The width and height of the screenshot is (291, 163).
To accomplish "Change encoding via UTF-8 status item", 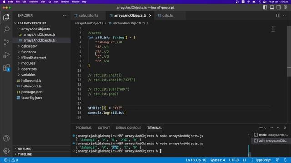I will 234,160.
